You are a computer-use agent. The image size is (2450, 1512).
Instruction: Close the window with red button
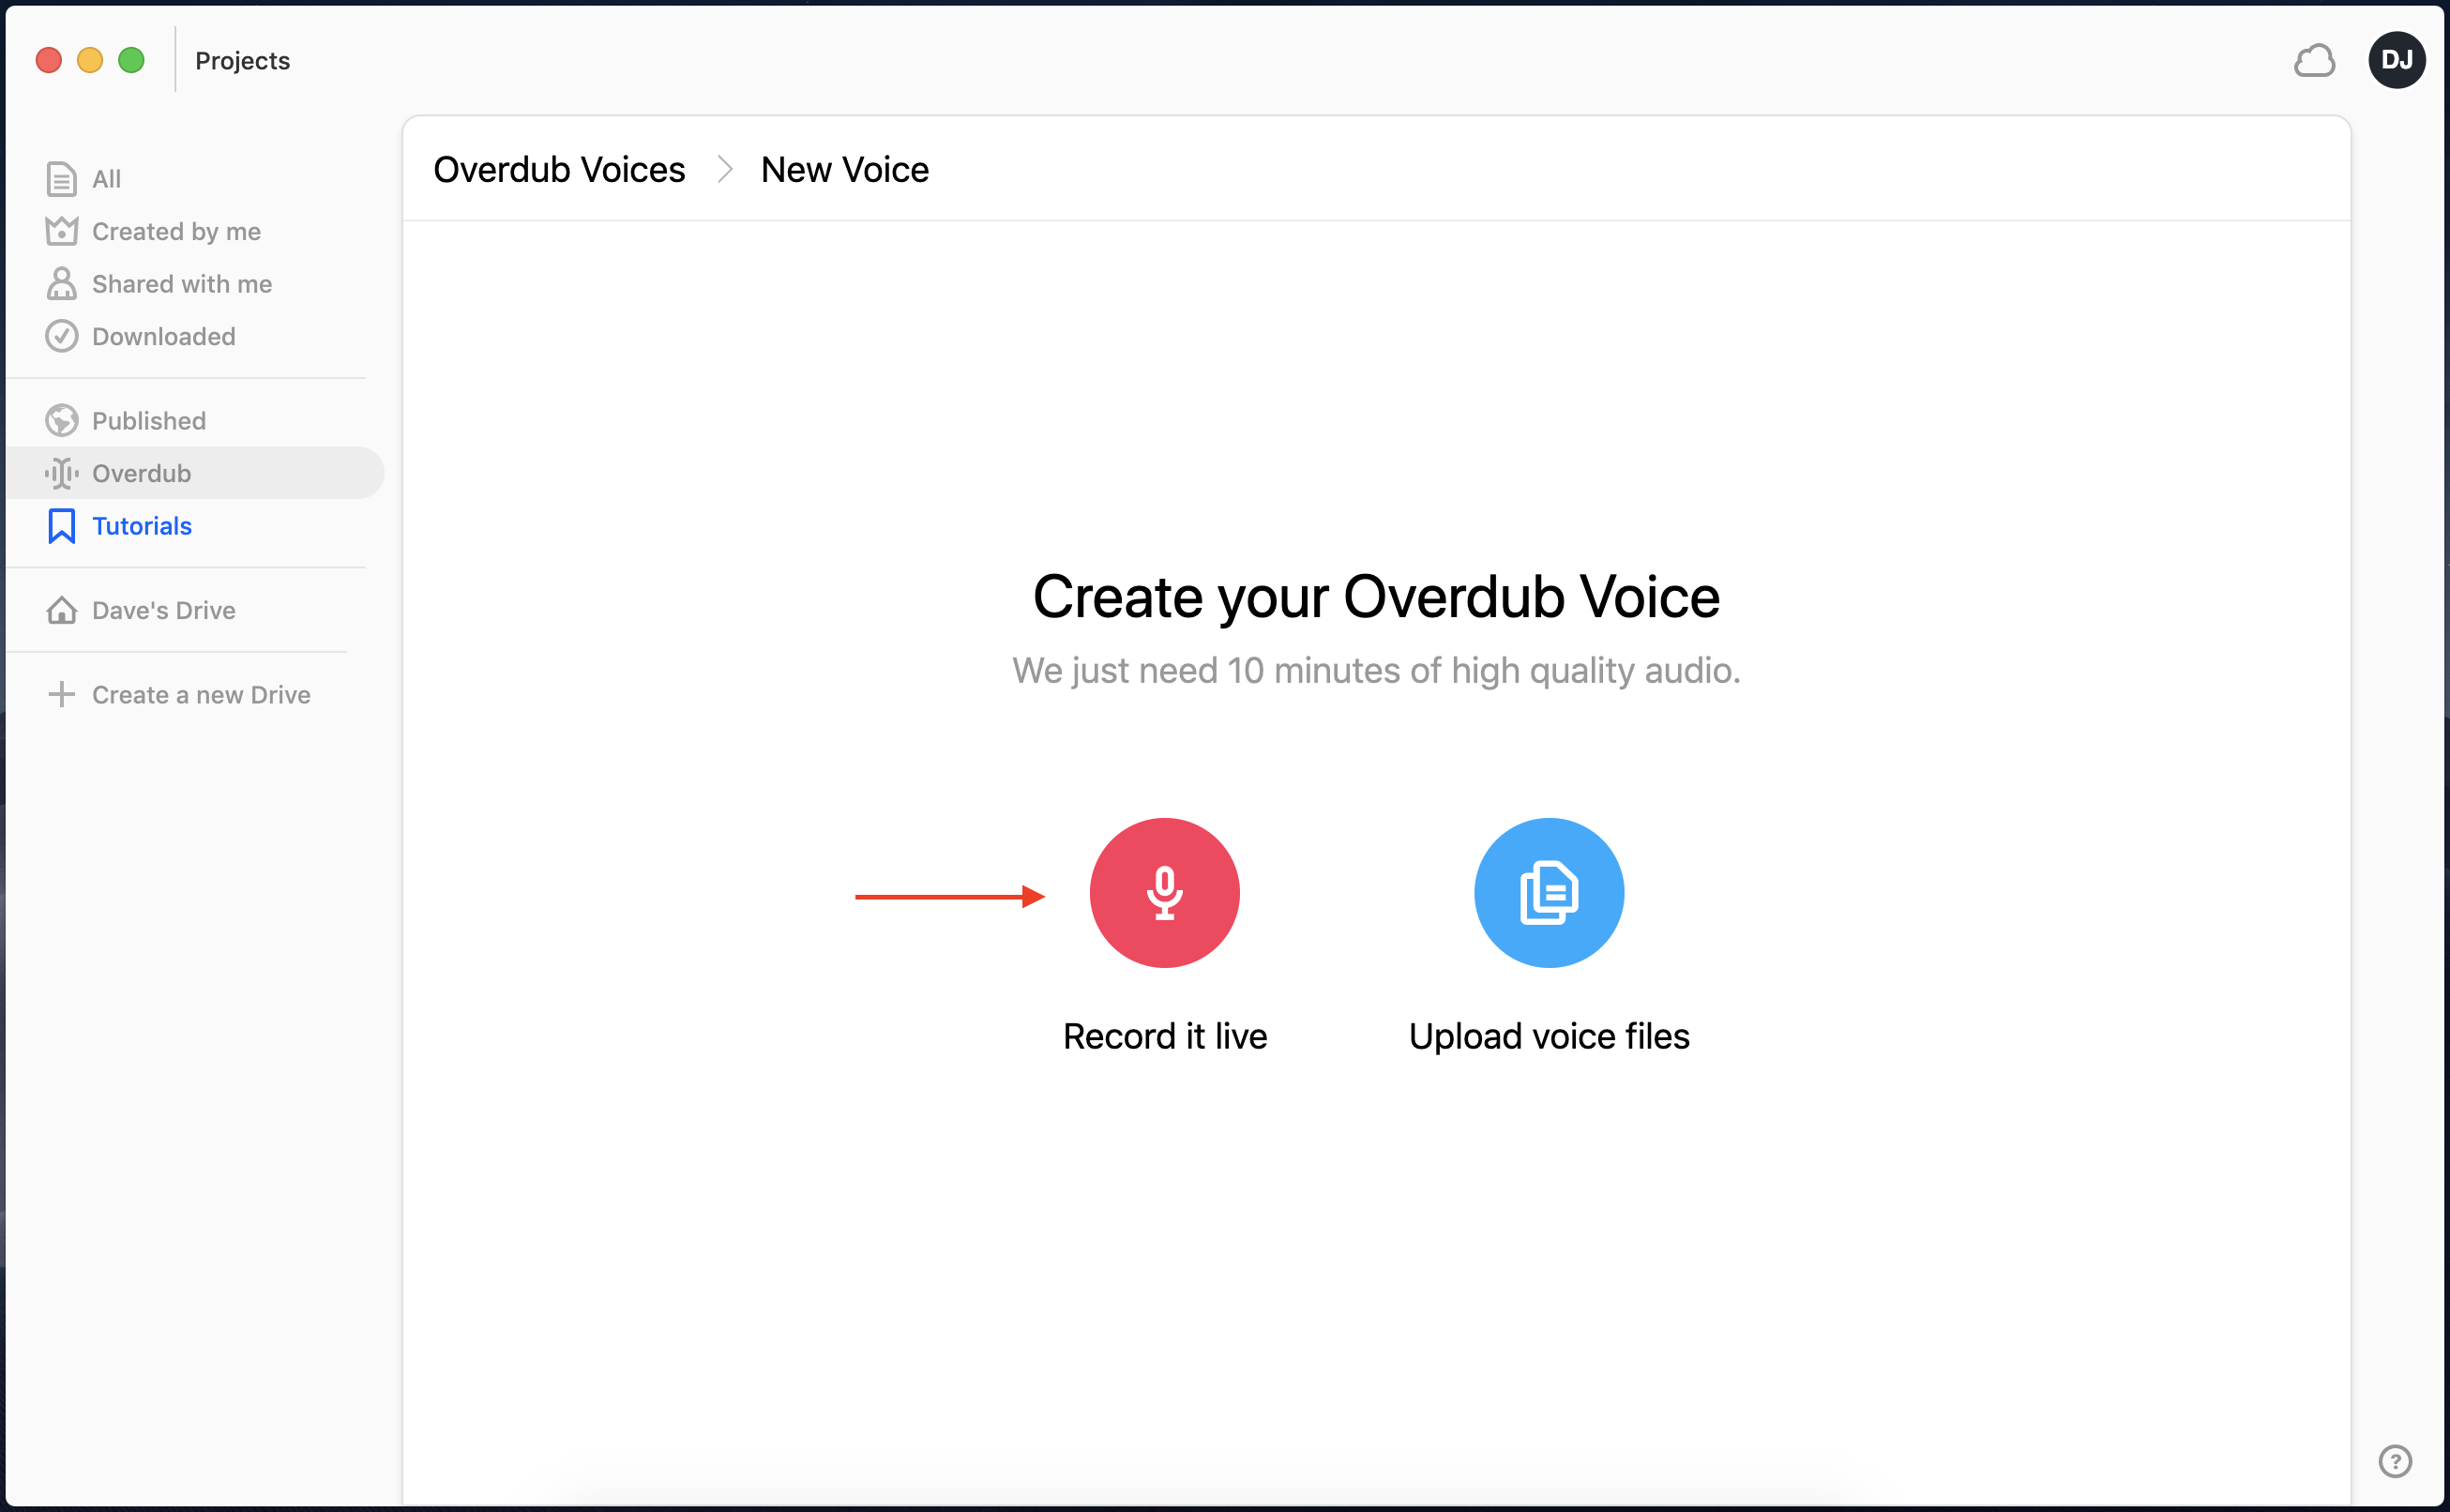48,60
